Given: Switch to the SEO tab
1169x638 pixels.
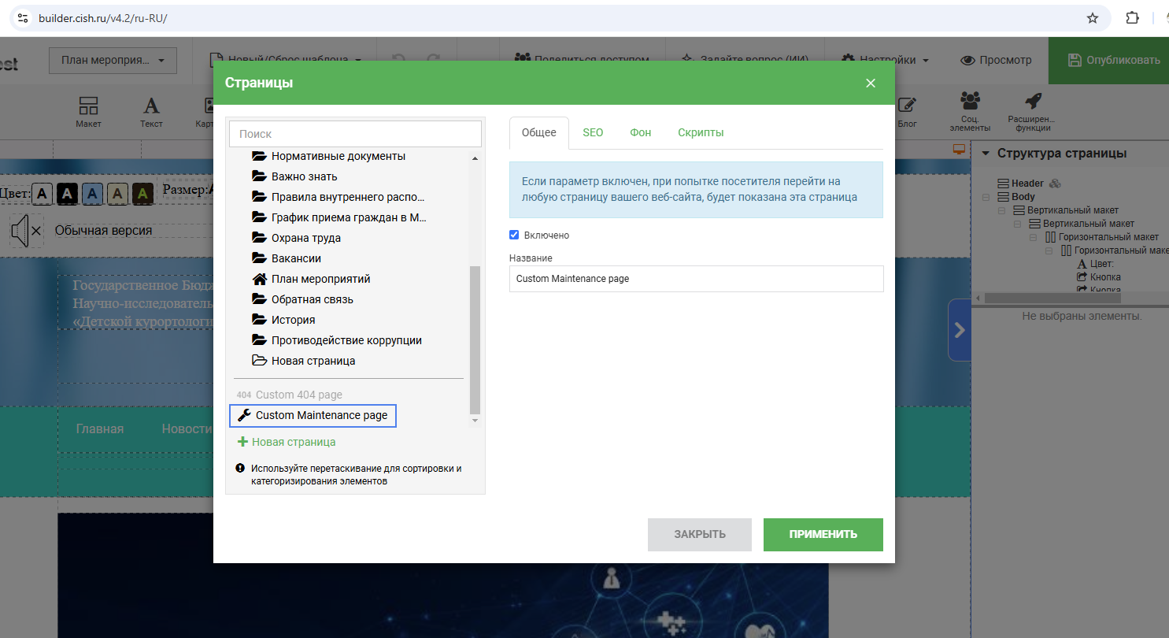Looking at the screenshot, I should [x=593, y=132].
